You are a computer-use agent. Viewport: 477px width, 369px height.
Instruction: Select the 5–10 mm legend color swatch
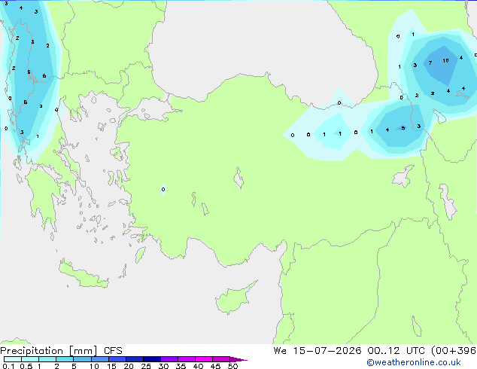coord(82,359)
